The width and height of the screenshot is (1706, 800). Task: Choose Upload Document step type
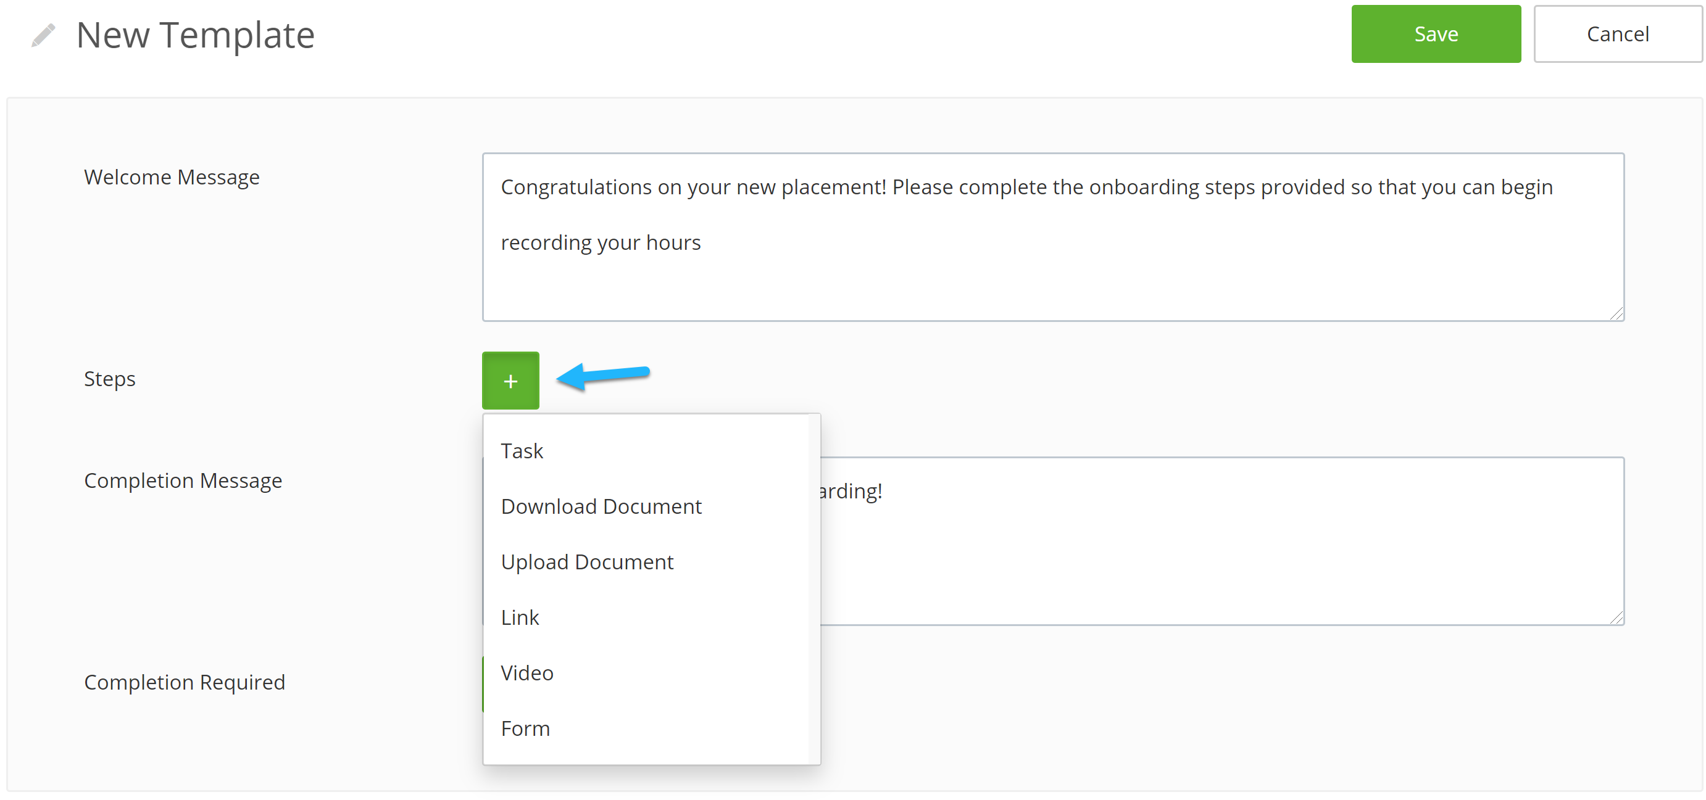pos(646,562)
